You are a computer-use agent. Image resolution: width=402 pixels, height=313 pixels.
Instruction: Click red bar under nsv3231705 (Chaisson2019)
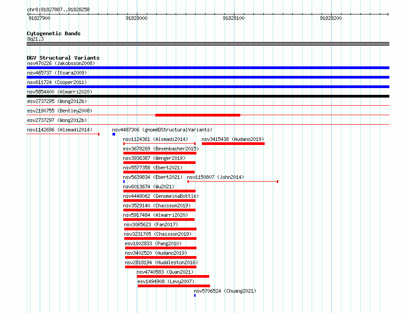click(160, 238)
